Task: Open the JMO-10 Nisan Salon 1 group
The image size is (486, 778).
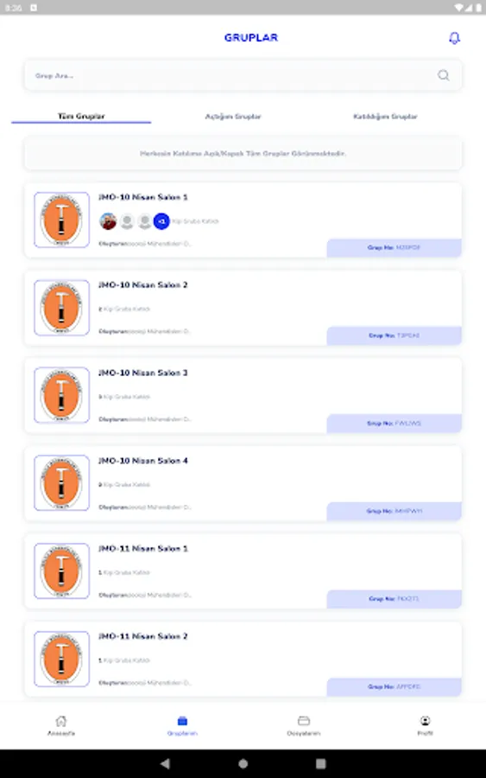Action: point(243,220)
